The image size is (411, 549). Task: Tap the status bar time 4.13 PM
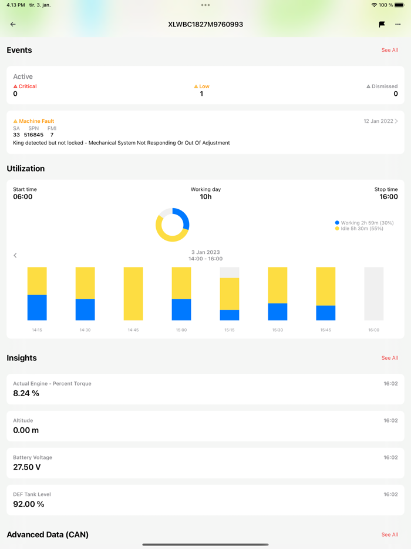tap(16, 5)
